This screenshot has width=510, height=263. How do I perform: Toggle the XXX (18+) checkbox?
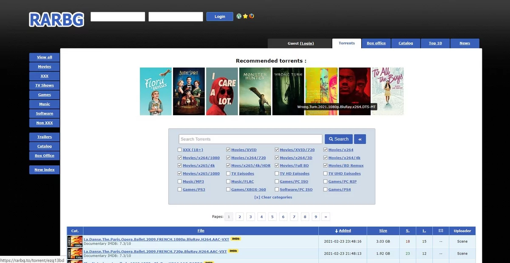tap(180, 150)
